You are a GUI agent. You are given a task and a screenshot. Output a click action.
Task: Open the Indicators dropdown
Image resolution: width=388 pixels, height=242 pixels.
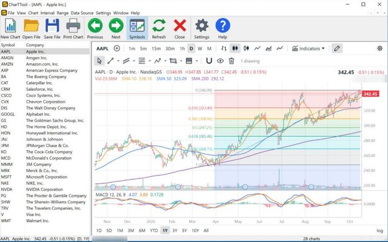(309, 48)
